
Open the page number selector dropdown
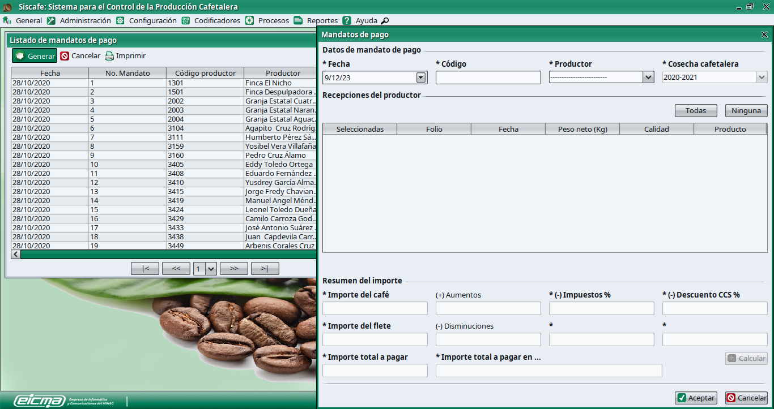click(x=211, y=269)
